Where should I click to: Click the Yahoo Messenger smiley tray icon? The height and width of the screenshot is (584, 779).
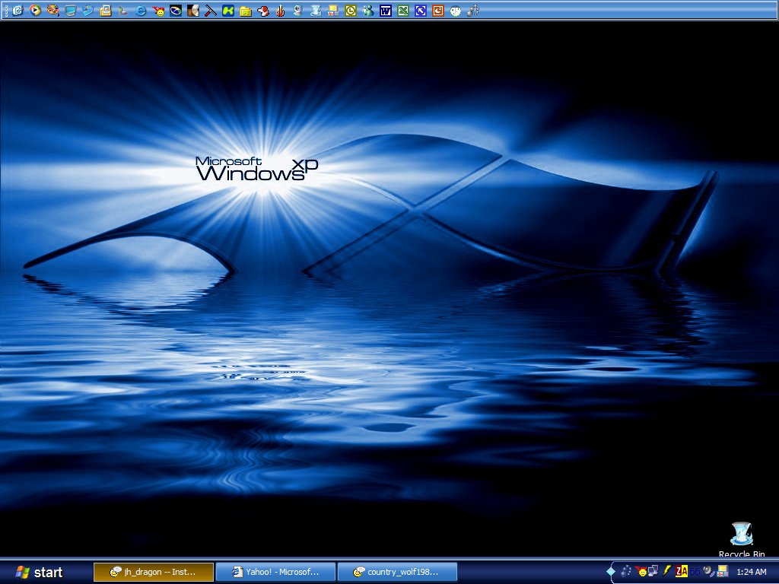[x=641, y=572]
